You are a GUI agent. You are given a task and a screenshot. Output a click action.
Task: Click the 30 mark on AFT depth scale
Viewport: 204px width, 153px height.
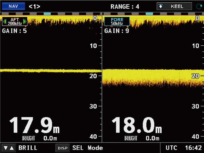(x=93, y=106)
